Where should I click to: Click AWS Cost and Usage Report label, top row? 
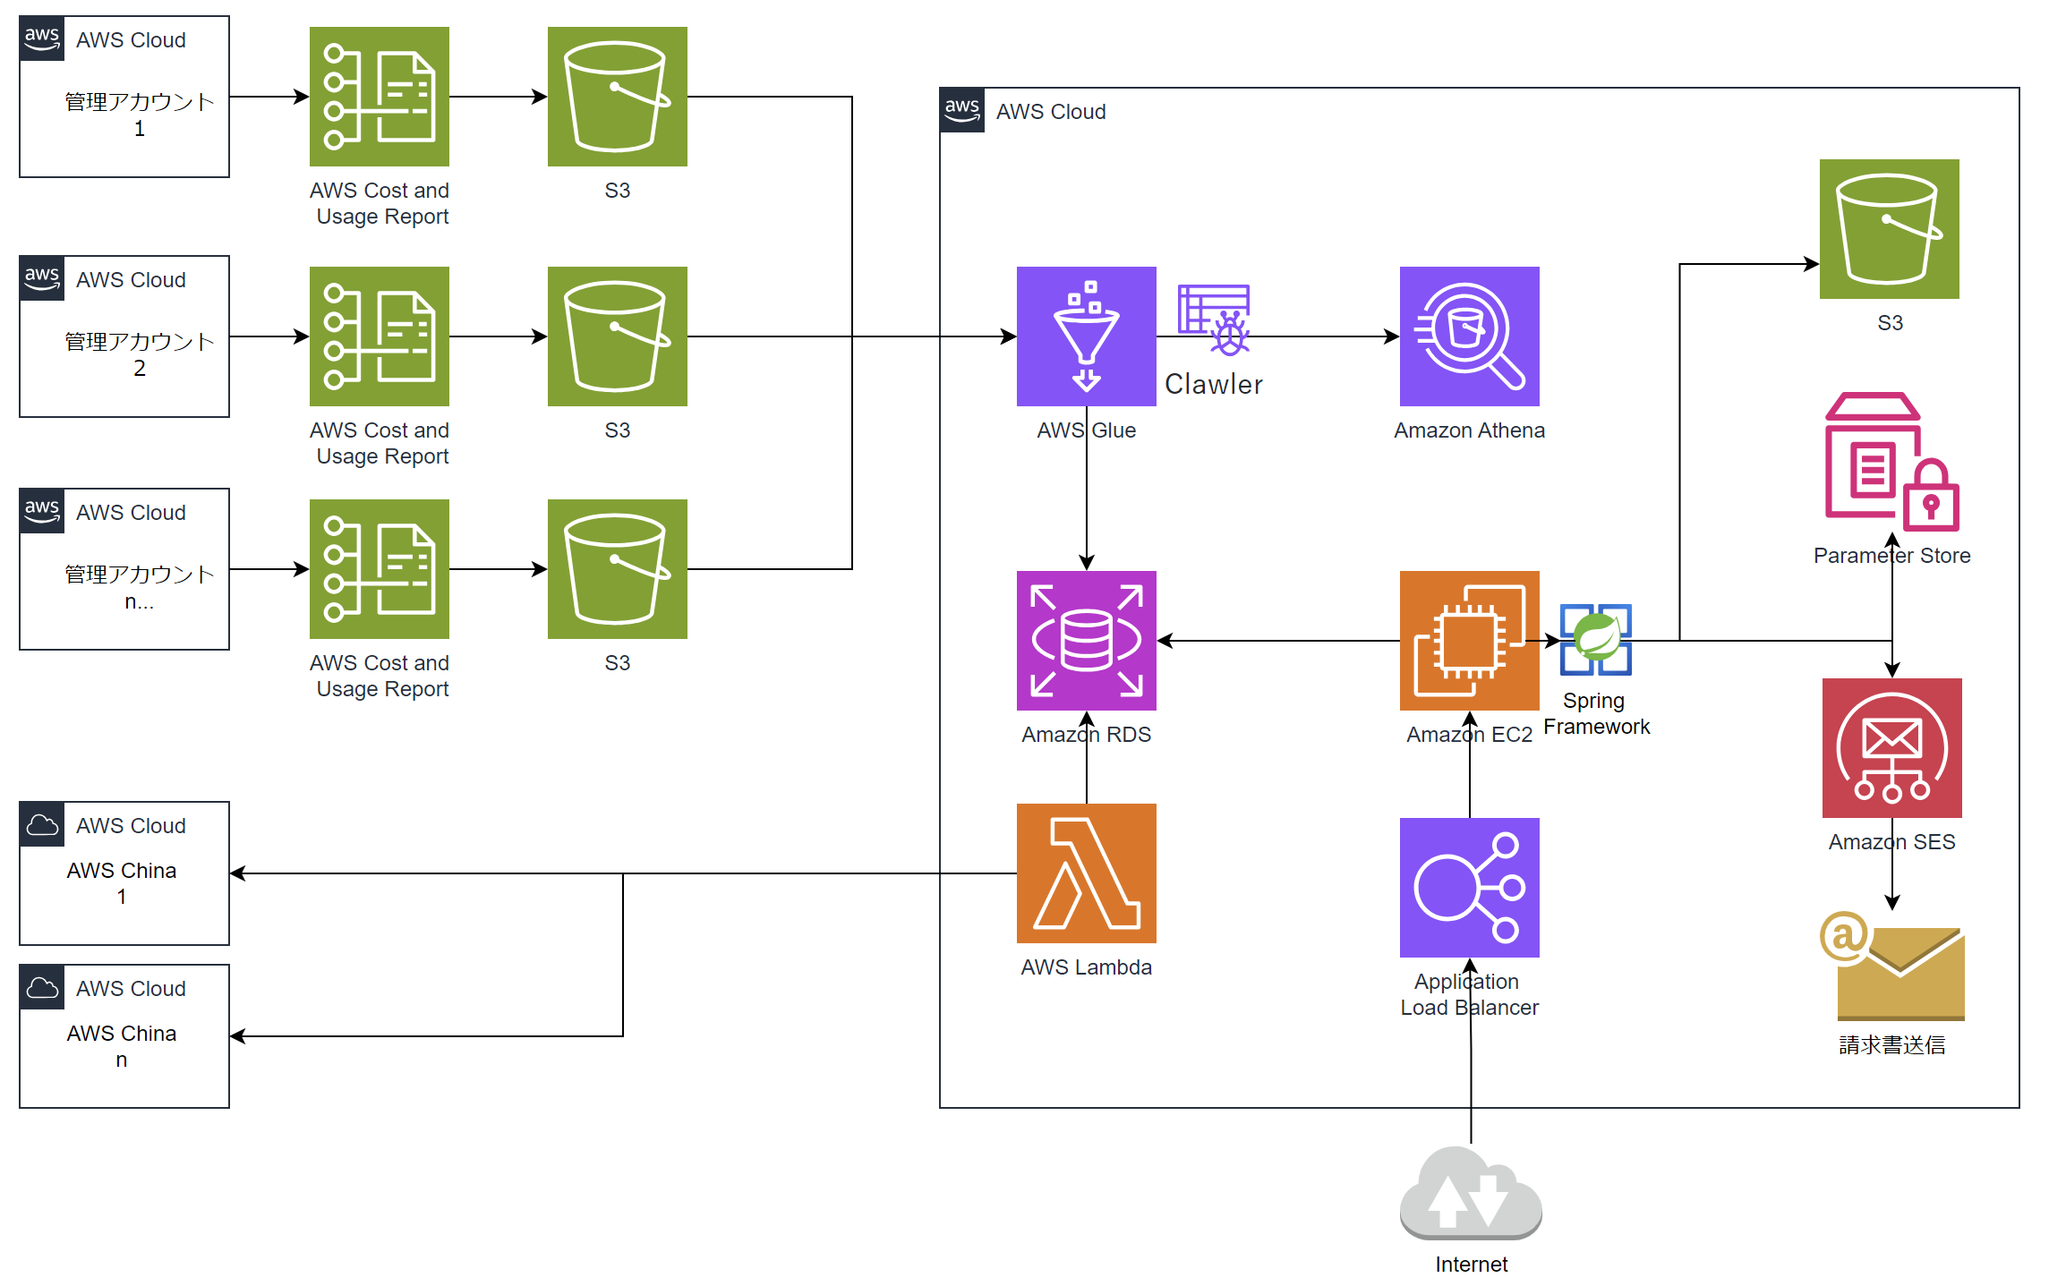[380, 203]
